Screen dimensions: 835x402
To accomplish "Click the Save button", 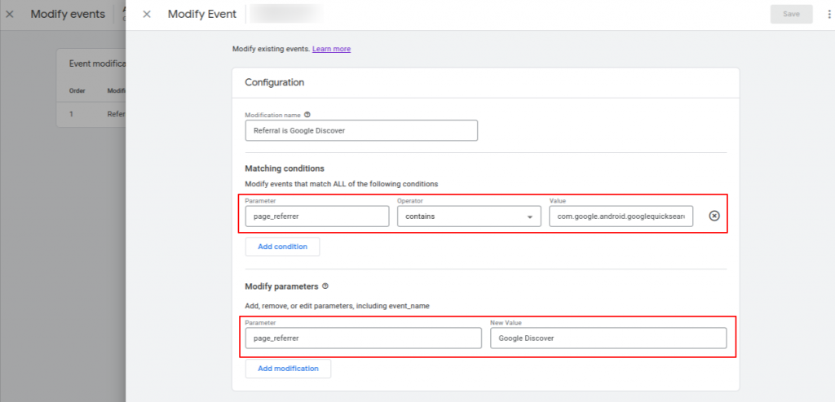I will [x=791, y=14].
